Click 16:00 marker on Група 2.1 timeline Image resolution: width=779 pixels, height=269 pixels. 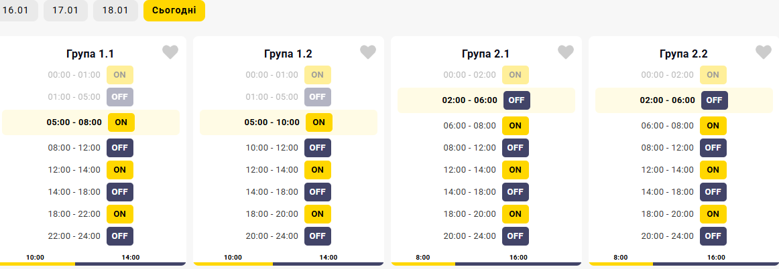pos(517,258)
